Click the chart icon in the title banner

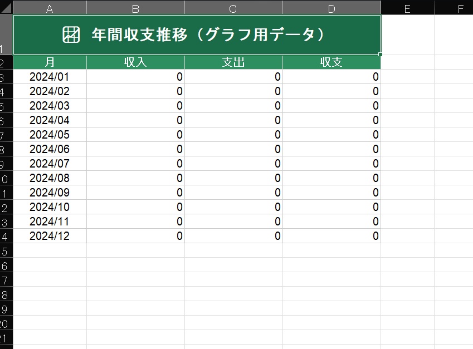coord(71,35)
